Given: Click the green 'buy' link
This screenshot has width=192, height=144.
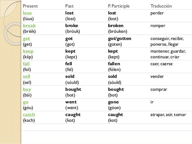Looking at the screenshot, I should [27, 89].
